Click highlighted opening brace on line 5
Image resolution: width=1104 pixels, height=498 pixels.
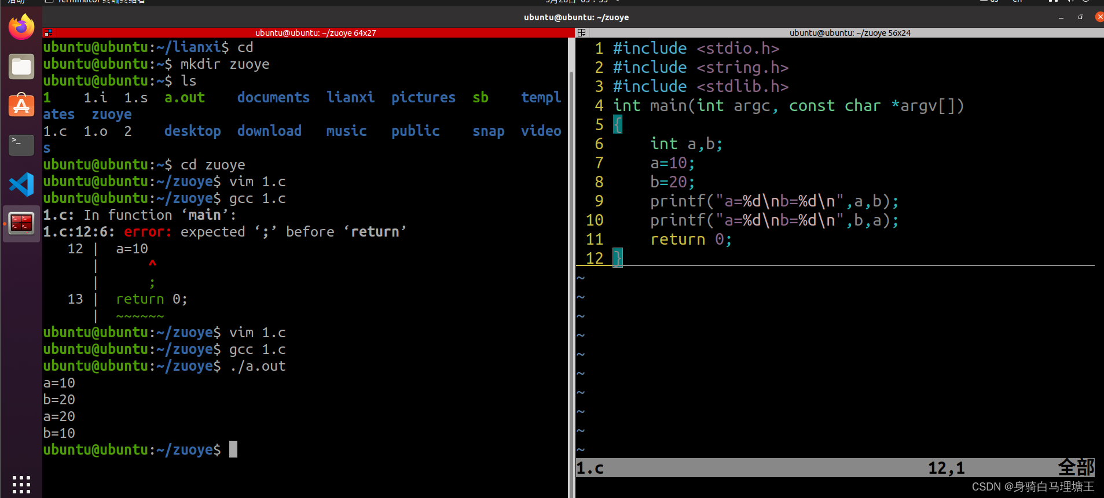(617, 124)
